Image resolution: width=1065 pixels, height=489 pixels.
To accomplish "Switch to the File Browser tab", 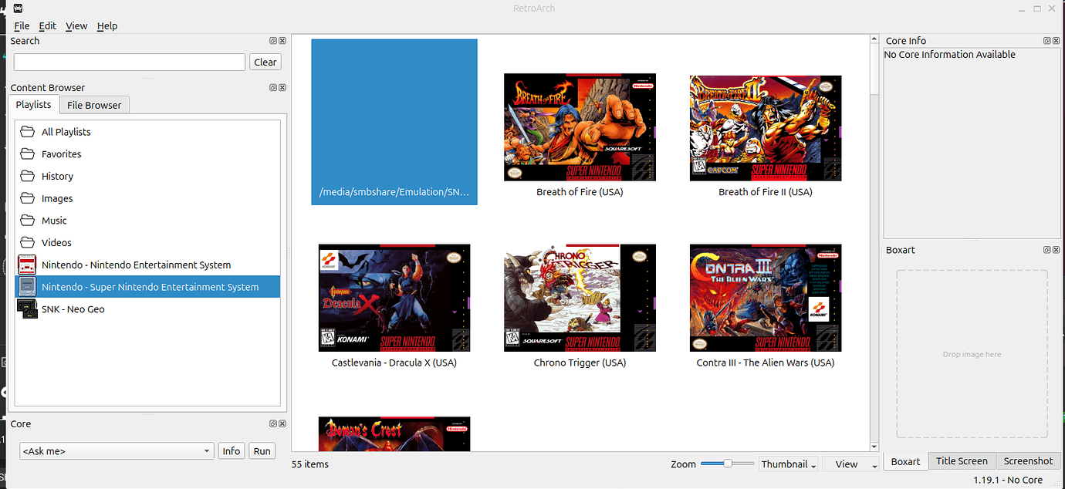I will [x=93, y=104].
